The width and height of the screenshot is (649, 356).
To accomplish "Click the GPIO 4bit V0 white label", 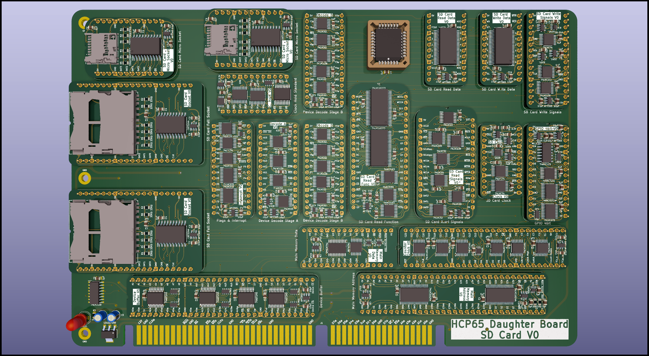I will tap(546, 128).
